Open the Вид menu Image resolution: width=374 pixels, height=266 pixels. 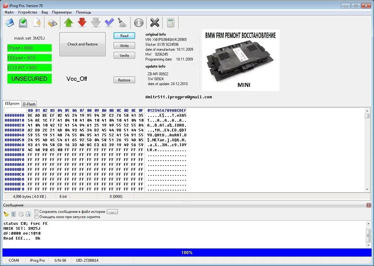pos(45,12)
